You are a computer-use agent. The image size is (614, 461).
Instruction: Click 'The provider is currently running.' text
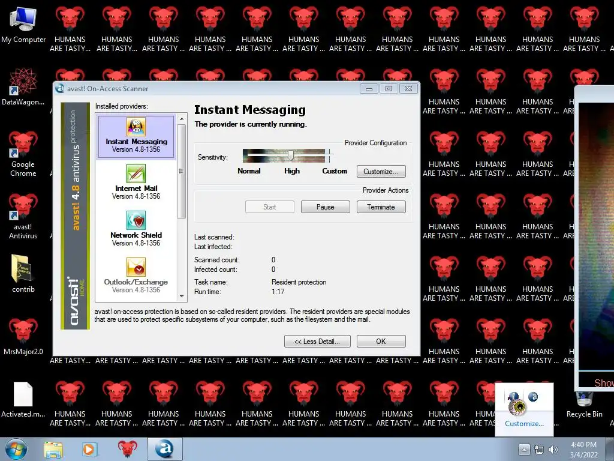251,124
